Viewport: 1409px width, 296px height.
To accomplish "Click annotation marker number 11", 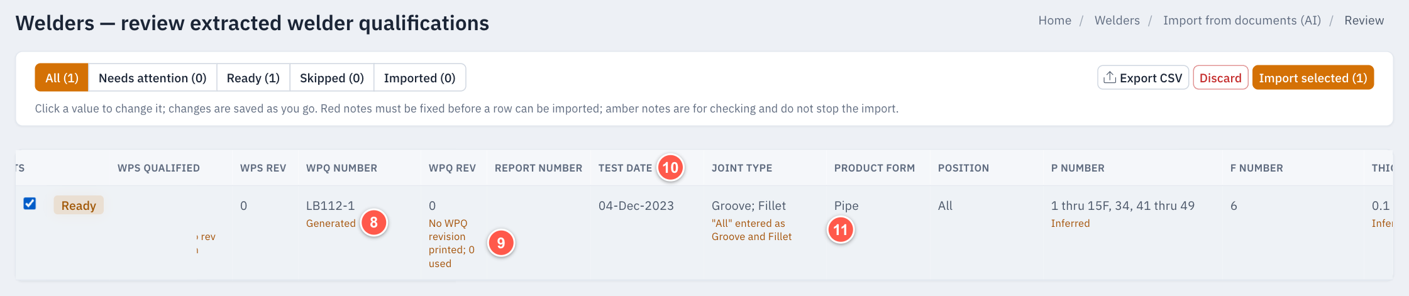I will tap(841, 230).
